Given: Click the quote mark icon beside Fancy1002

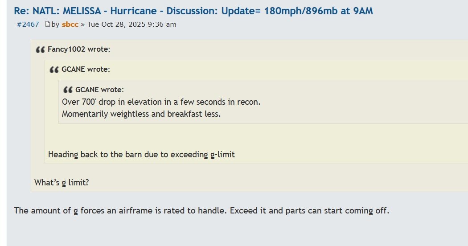Looking at the screenshot, I should tap(40, 49).
